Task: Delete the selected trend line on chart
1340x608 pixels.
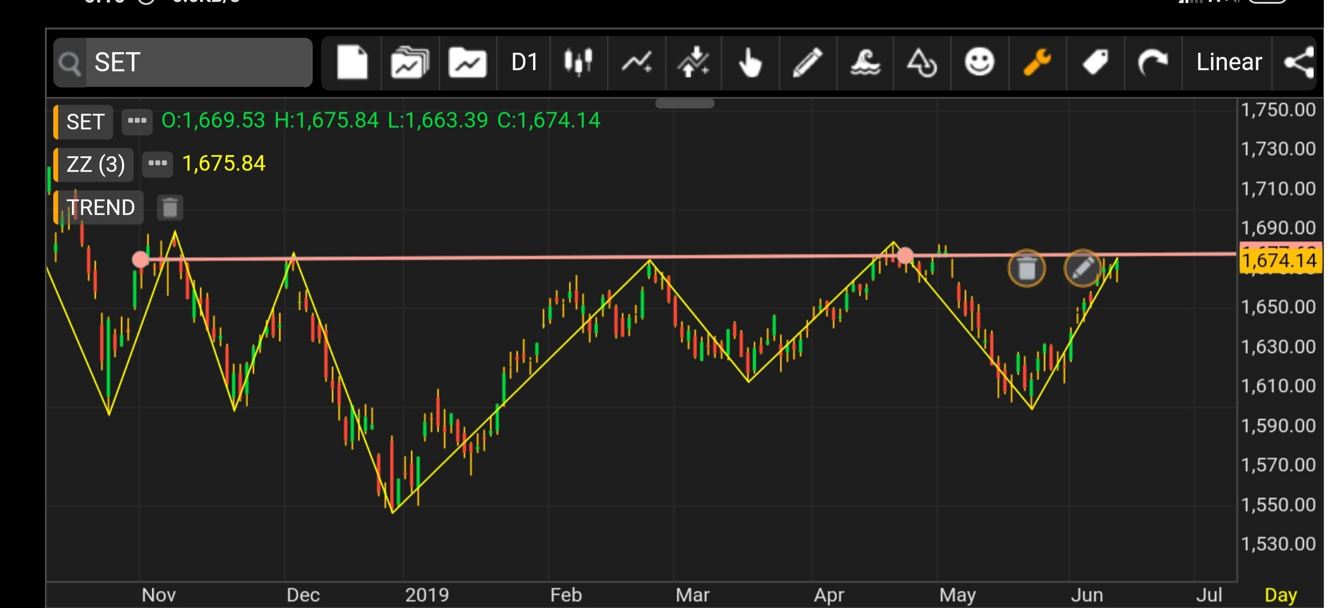Action: pyautogui.click(x=1027, y=268)
